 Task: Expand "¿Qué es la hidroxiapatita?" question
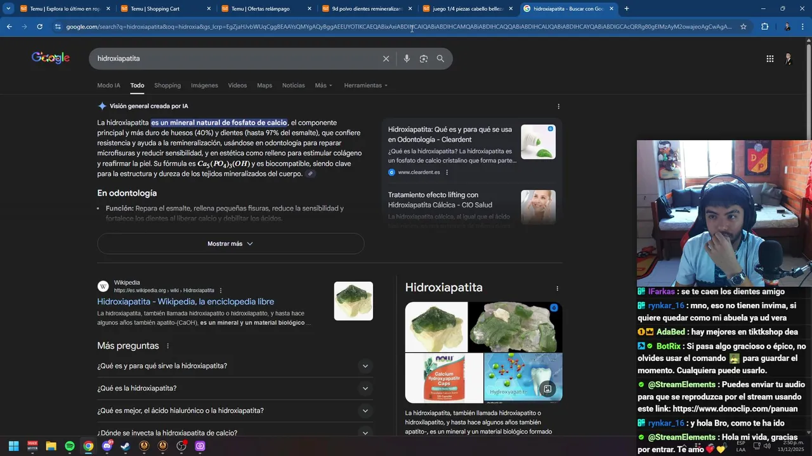click(233, 388)
